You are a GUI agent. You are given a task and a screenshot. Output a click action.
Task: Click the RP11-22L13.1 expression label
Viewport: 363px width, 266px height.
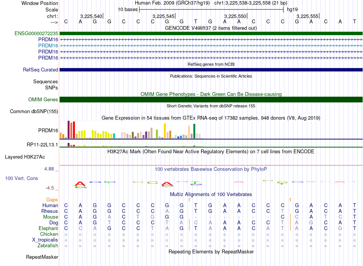(42, 145)
